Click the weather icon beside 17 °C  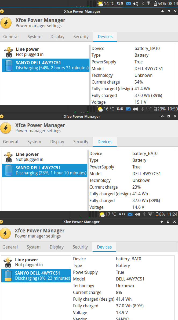click(102, 214)
